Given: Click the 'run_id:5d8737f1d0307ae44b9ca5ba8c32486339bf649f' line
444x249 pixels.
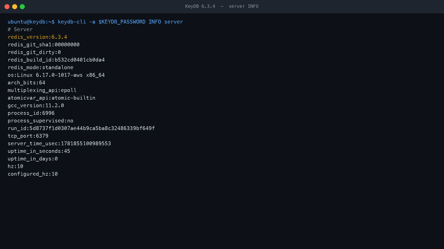Looking at the screenshot, I should click(x=81, y=128).
